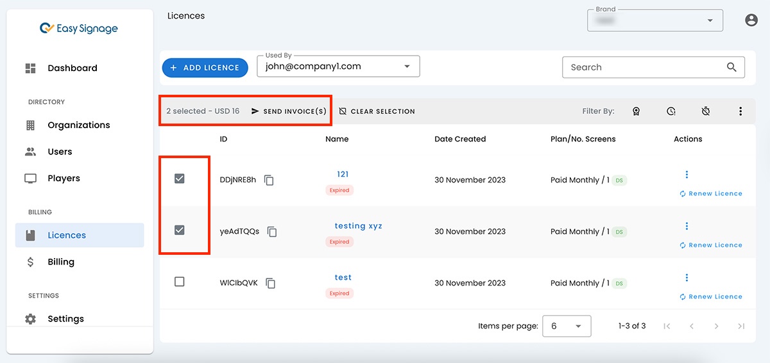Uncheck the yeAdTQQs licence checkbox
This screenshot has height=363, width=770.
pos(180,230)
